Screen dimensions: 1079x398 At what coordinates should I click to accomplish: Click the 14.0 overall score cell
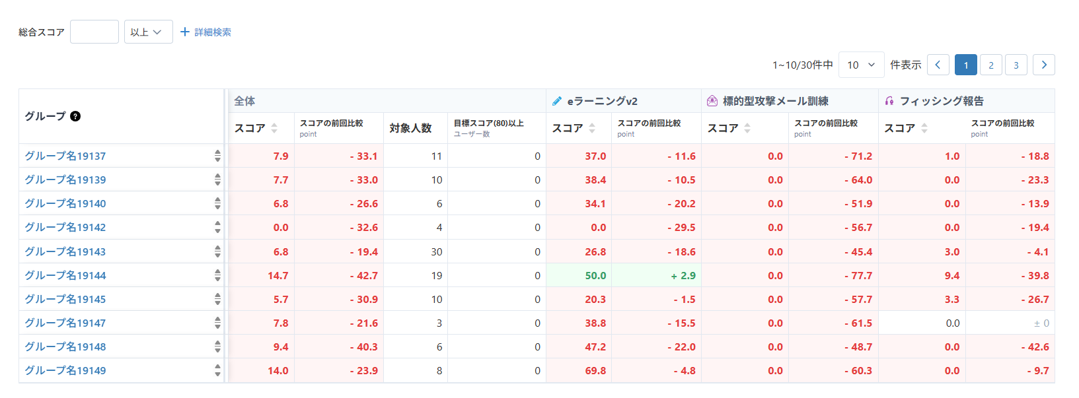262,370
